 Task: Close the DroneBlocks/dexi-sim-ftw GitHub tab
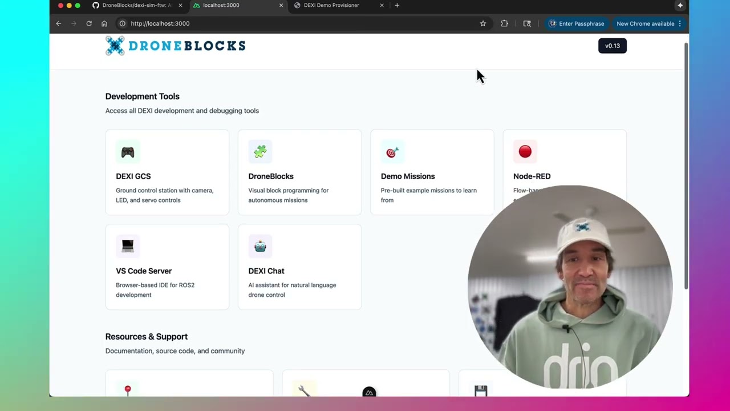tap(180, 5)
